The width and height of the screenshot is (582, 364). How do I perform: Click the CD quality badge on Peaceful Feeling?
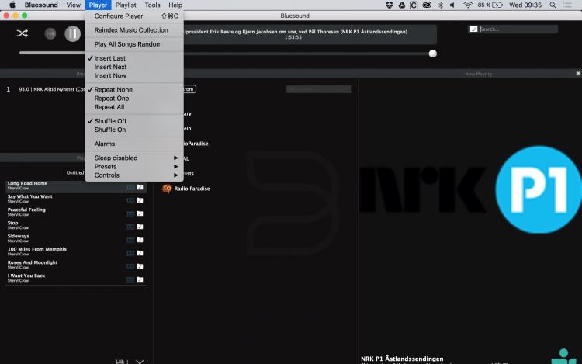point(130,213)
